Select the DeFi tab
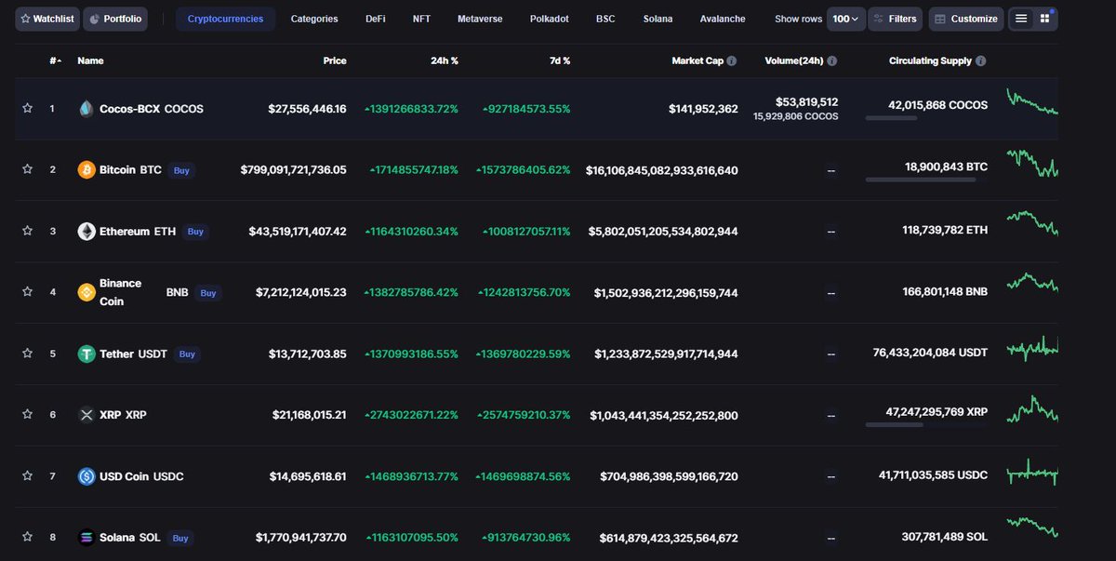The height and width of the screenshot is (561, 1116). point(376,19)
